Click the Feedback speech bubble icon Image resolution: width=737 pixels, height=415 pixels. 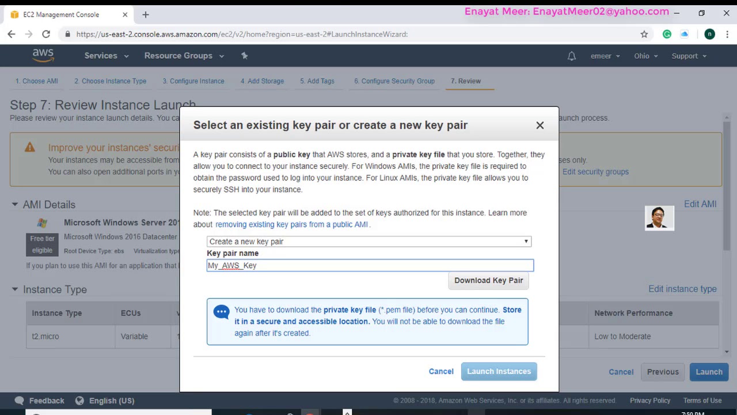20,401
